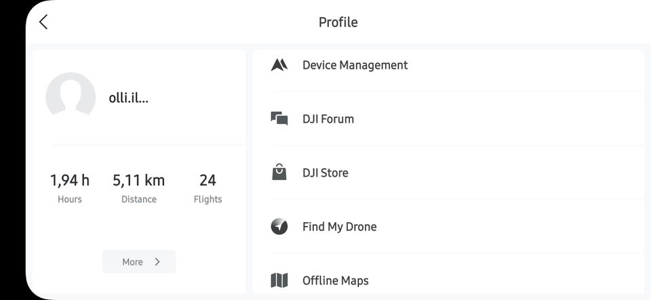Tap the Distance label
The image size is (651, 300).
coord(138,199)
